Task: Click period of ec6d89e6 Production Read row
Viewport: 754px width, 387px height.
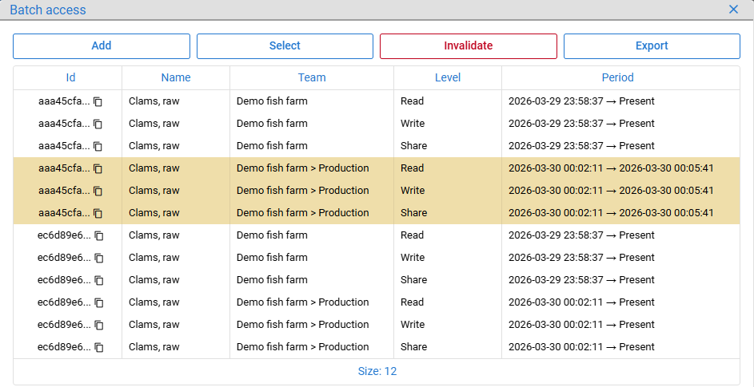Action: pyautogui.click(x=581, y=302)
